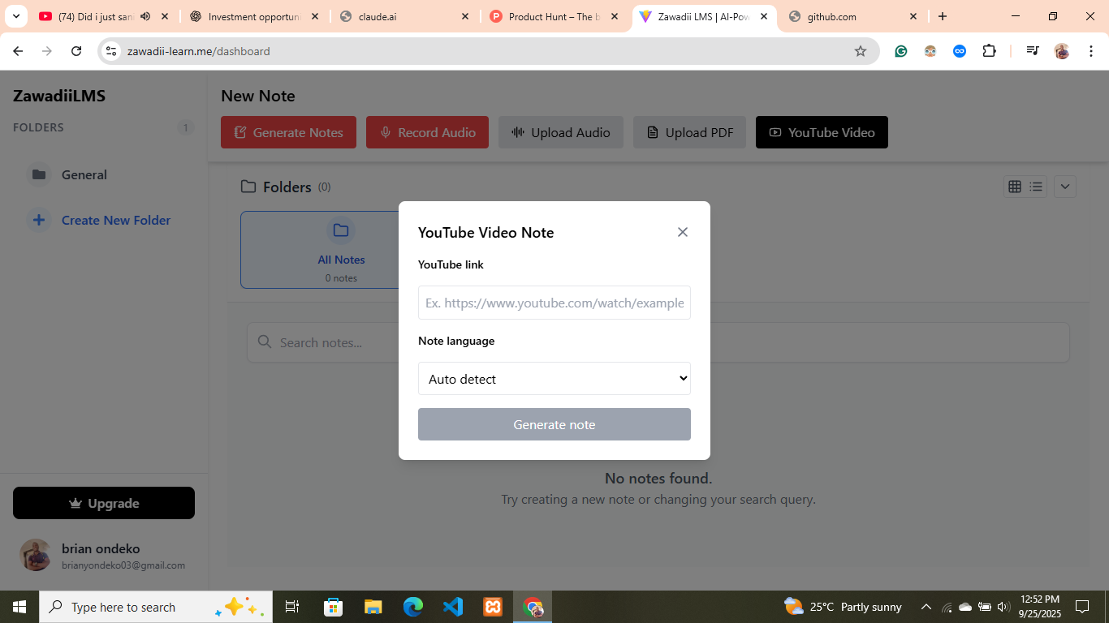Open the Chrome profile avatar
Image resolution: width=1109 pixels, height=623 pixels.
point(1062,51)
